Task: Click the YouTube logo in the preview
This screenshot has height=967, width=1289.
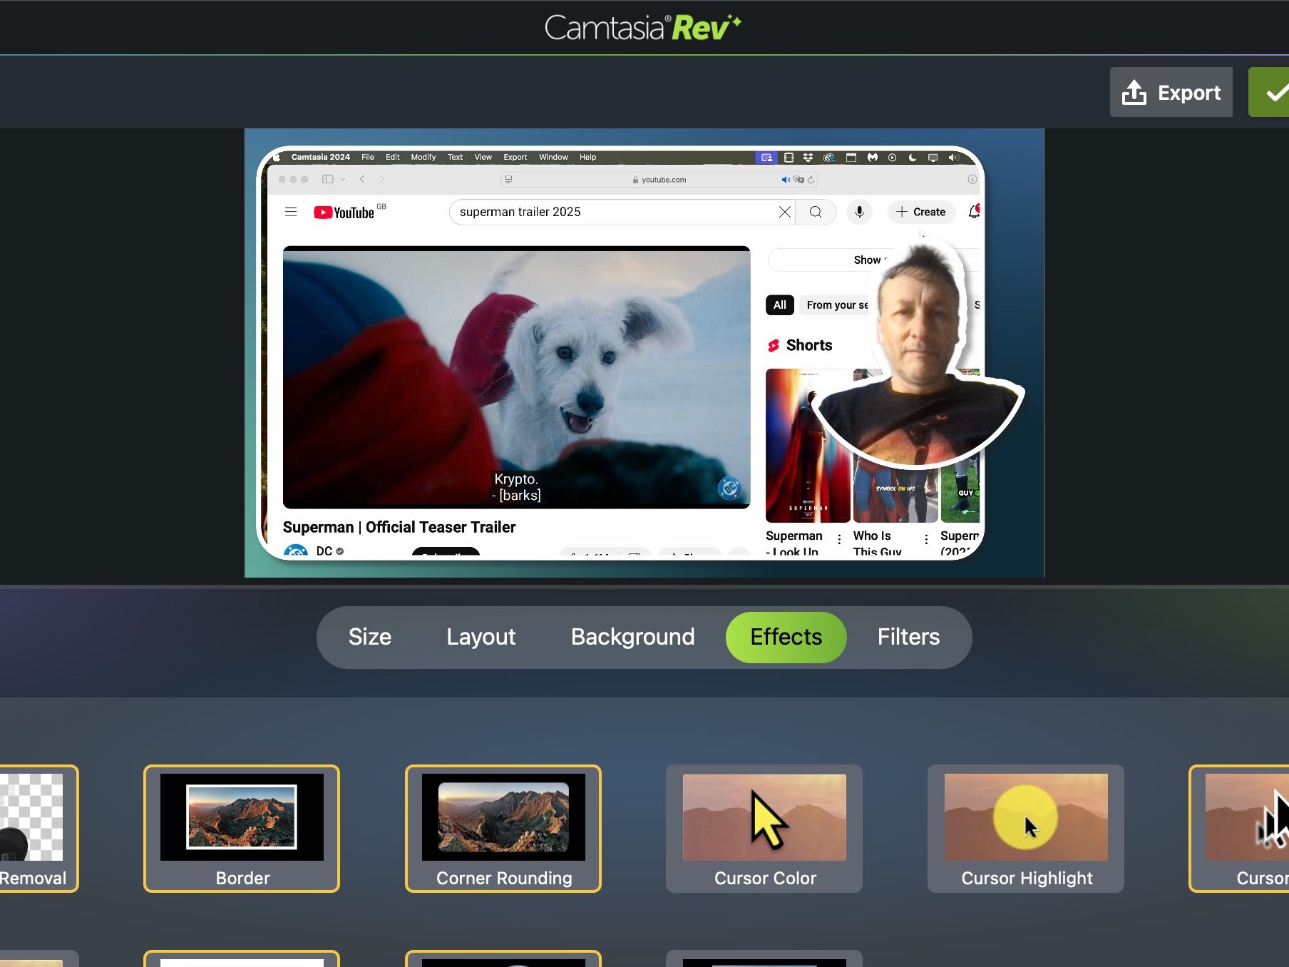Action: [x=344, y=213]
